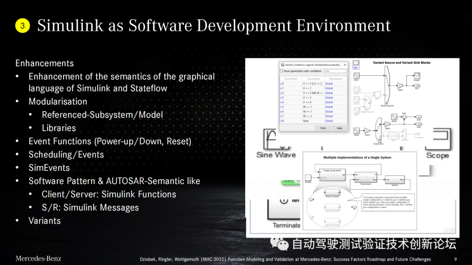Select the Sine5 block
The width and height of the screenshot is (472, 265).
point(357,131)
